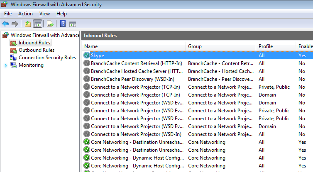Click the green check icon beside Skype
This screenshot has height=172, width=313.
(86, 55)
